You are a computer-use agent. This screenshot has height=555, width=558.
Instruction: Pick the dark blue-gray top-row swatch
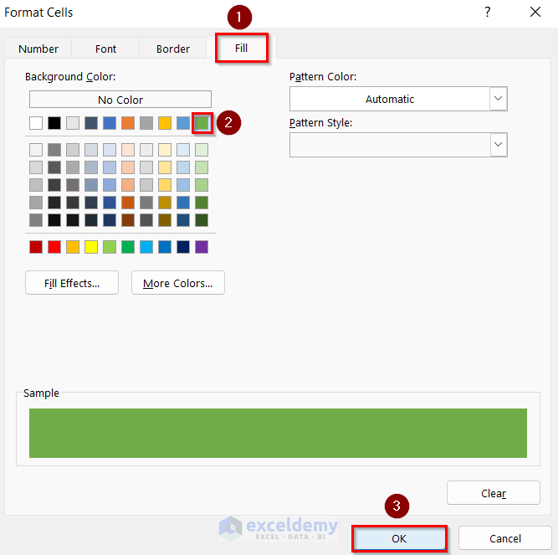(x=91, y=123)
